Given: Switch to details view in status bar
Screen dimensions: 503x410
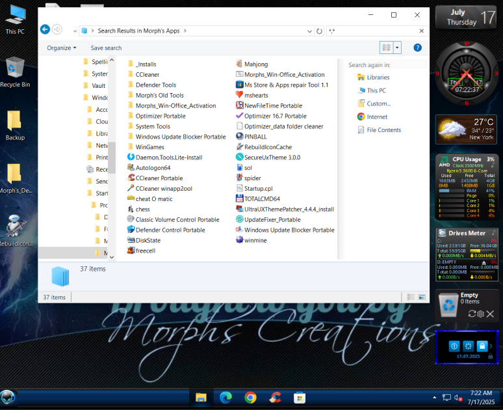Looking at the screenshot, I should [x=411, y=297].
